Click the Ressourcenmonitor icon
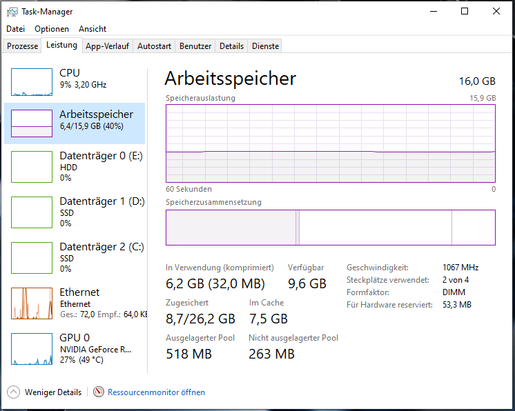515x411 pixels. coord(99,392)
